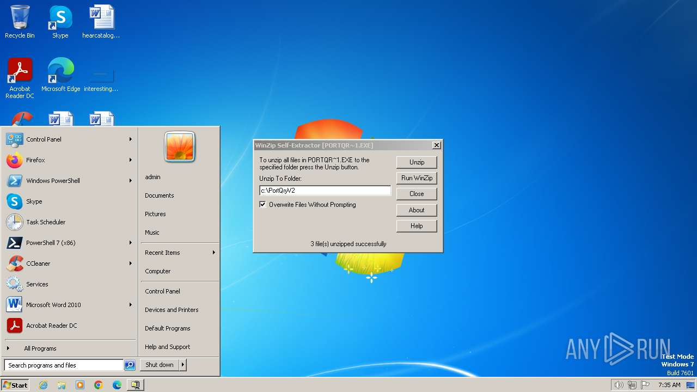The height and width of the screenshot is (392, 697).
Task: Expand Microsoft Word 2010 jump list arrow
Action: (131, 305)
